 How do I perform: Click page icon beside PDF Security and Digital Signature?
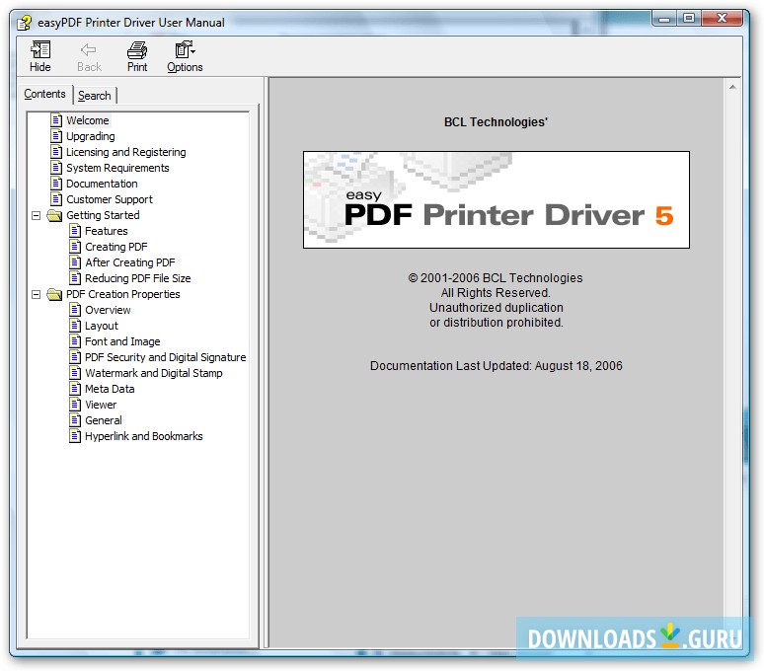click(75, 357)
